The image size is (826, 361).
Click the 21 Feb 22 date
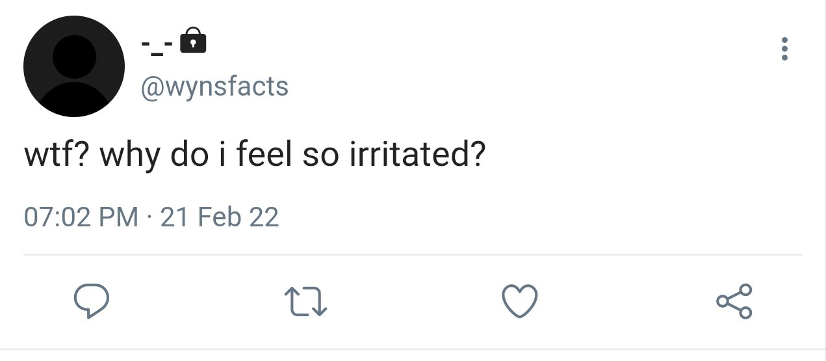tap(219, 217)
